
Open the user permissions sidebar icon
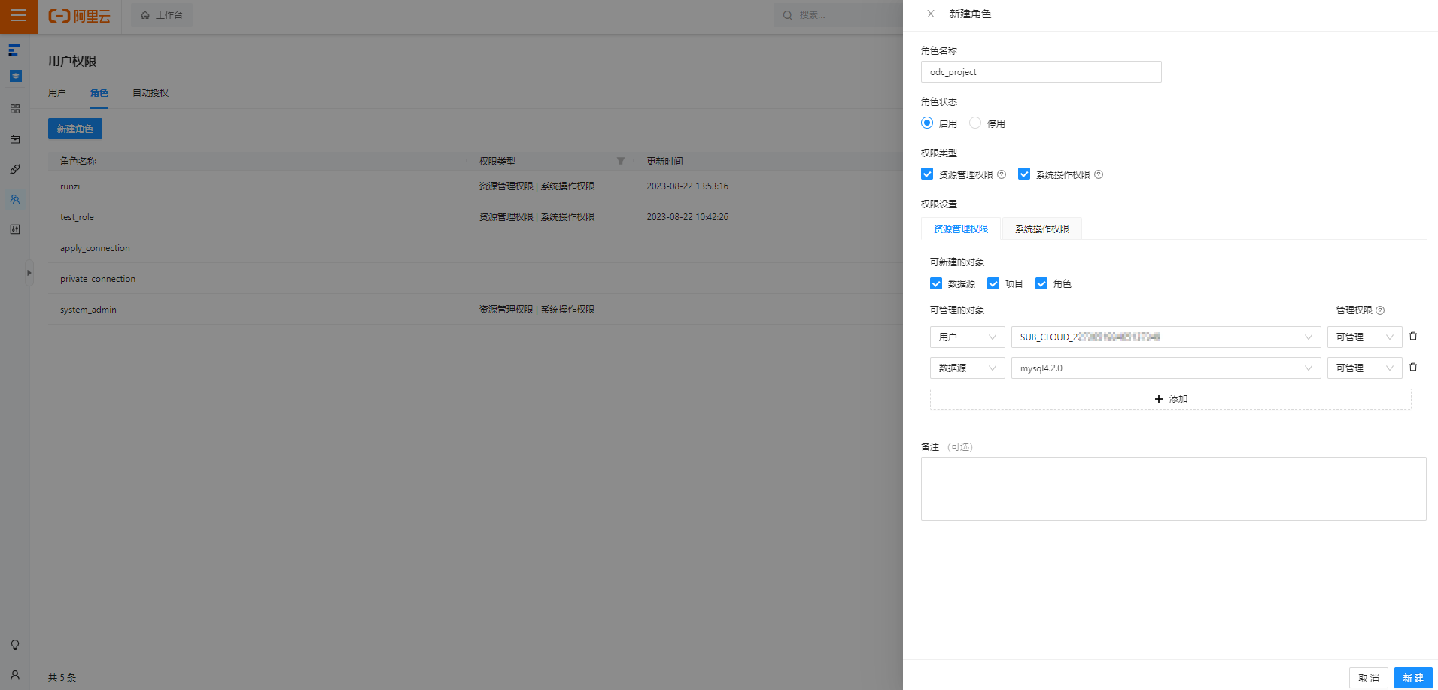point(15,199)
